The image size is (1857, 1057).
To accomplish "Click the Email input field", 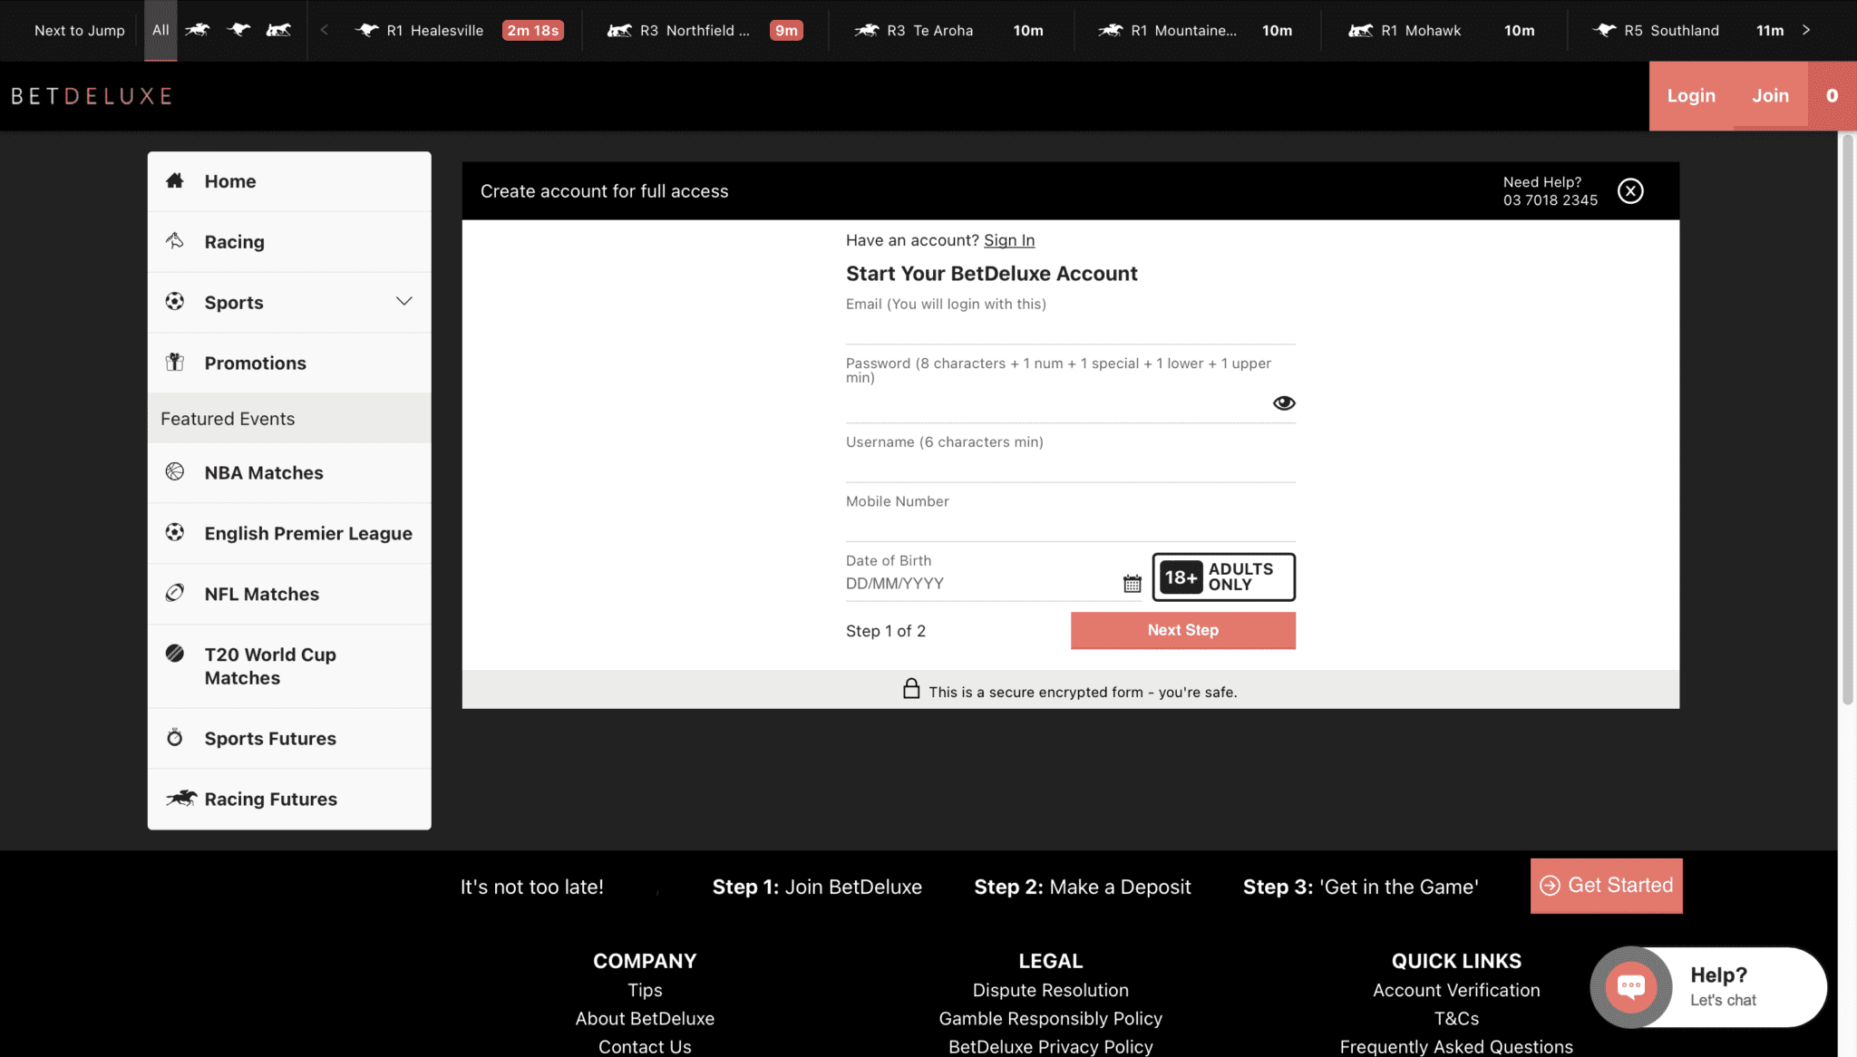I will tap(1070, 328).
